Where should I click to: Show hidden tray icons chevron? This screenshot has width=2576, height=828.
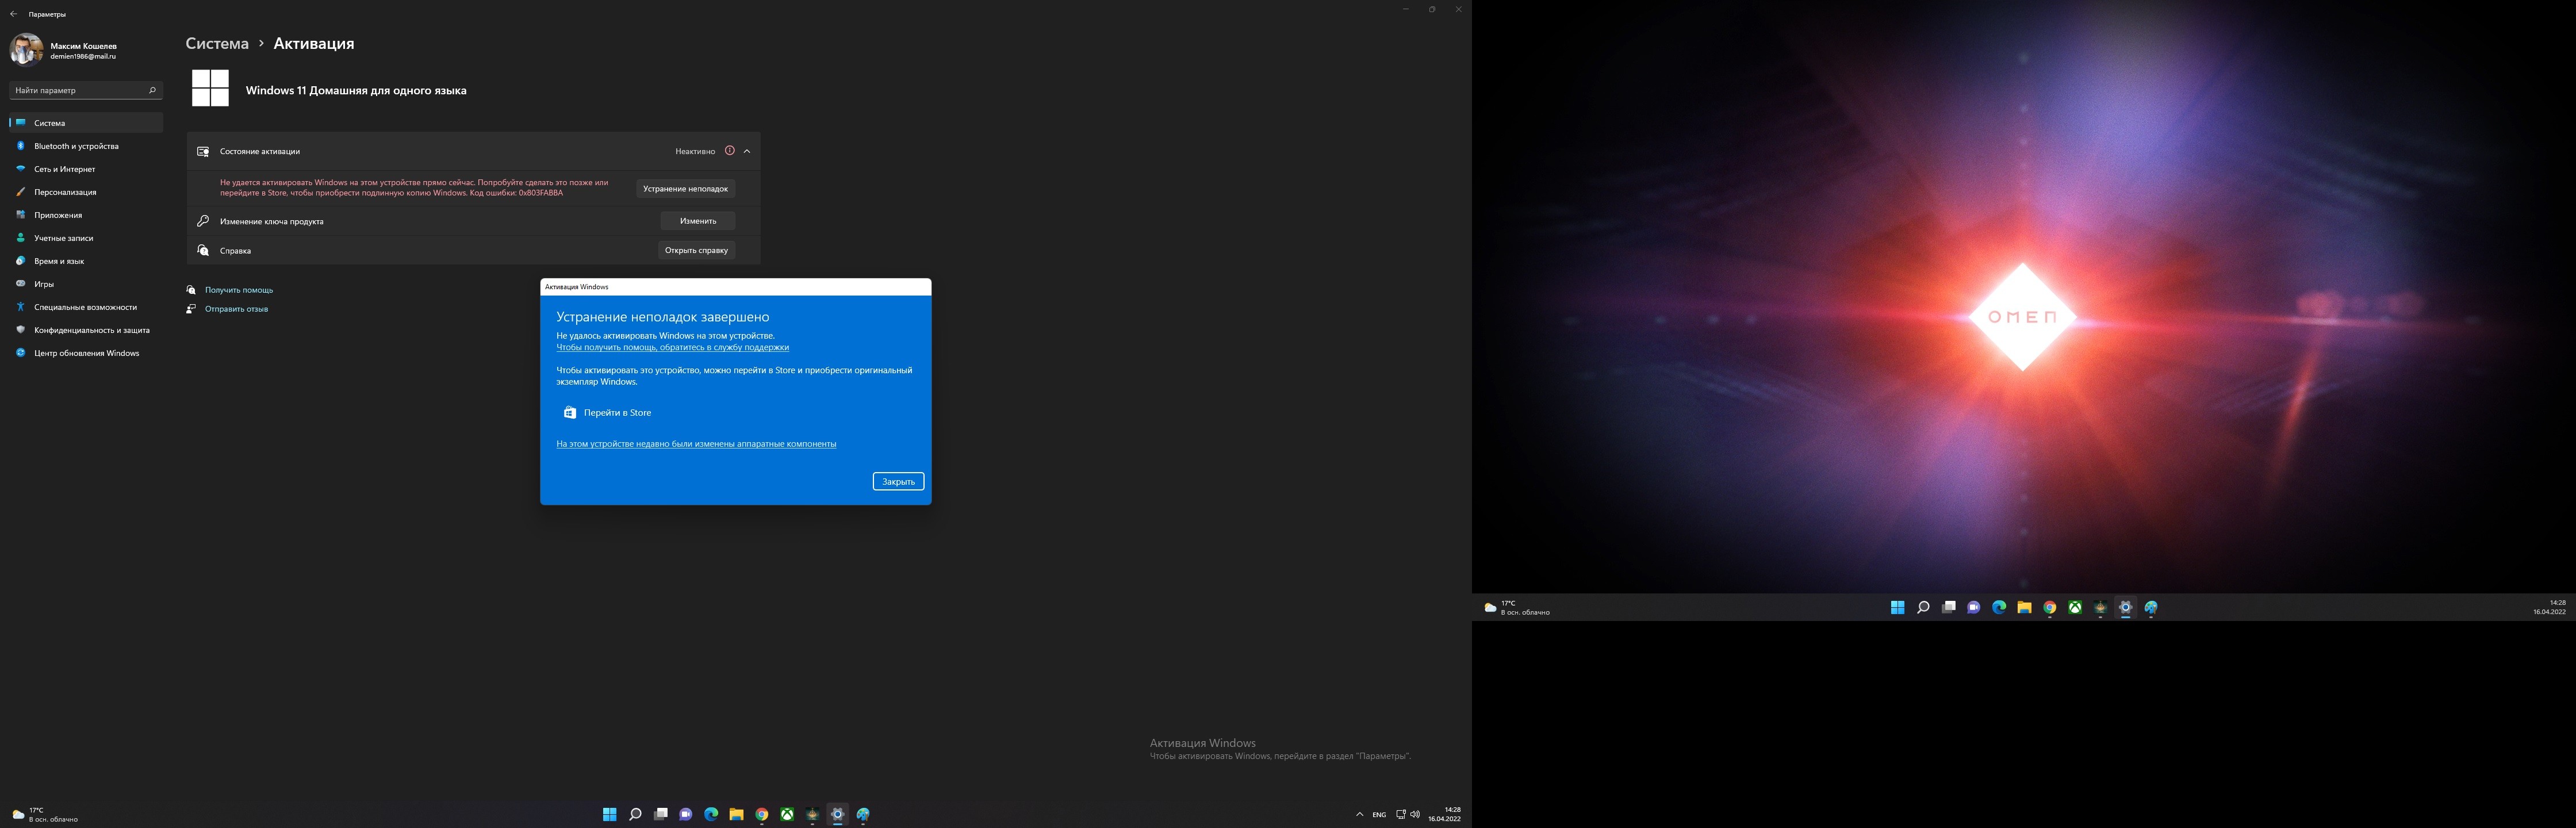point(1359,814)
